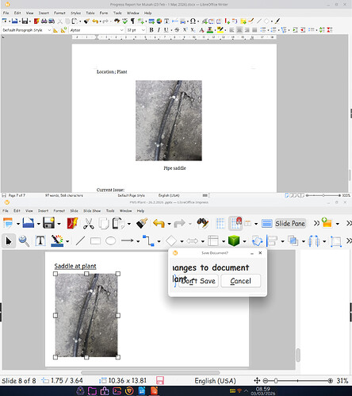Close the Save Document dialog
Screen dimensions: 352x396
pos(260,253)
